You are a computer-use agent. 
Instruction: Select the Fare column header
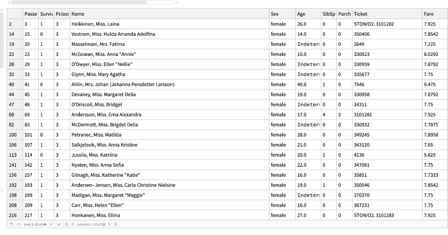coord(434,14)
